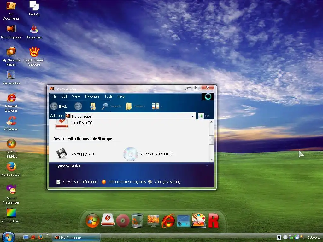Viewport: 323px width, 242px height.
Task: Open the Pod Xp desktop icon
Action: click(34, 9)
